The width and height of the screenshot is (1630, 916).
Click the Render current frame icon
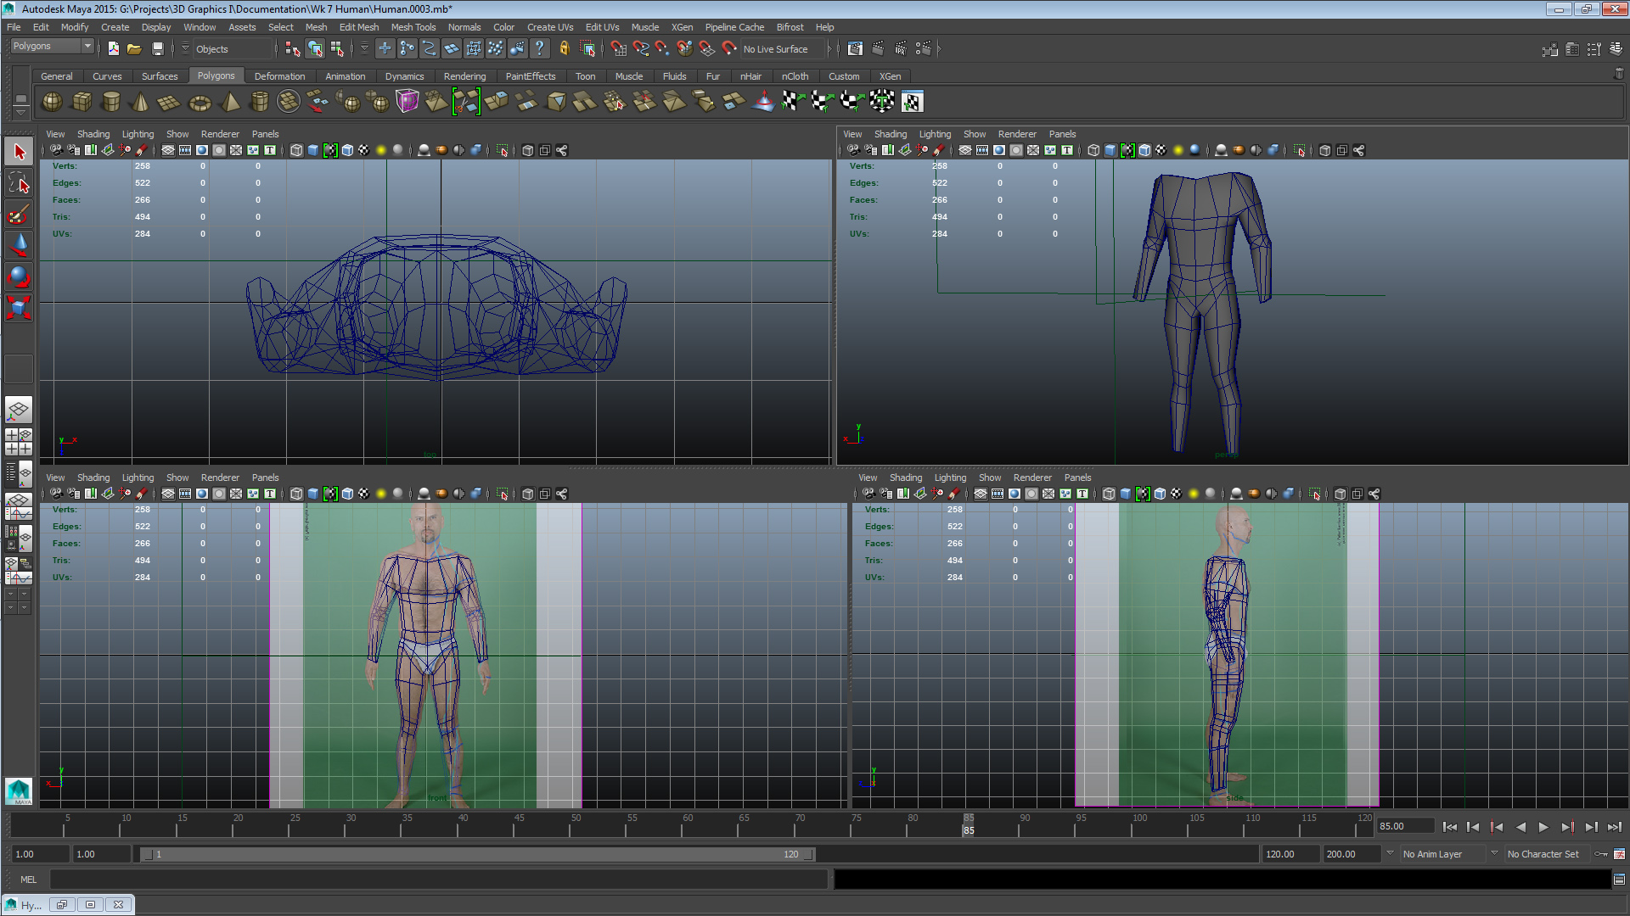pyautogui.click(x=878, y=48)
